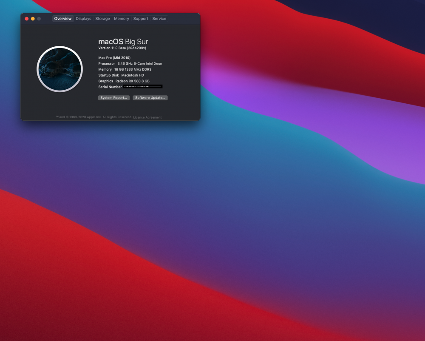Switch to the Memory tab
425x341 pixels.
click(x=122, y=19)
